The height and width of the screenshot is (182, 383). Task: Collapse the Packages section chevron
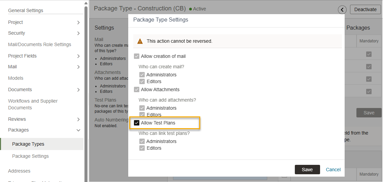tap(78, 130)
